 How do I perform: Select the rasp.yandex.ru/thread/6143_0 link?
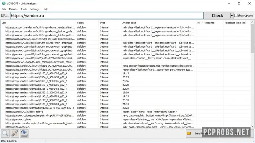(x=36, y=97)
